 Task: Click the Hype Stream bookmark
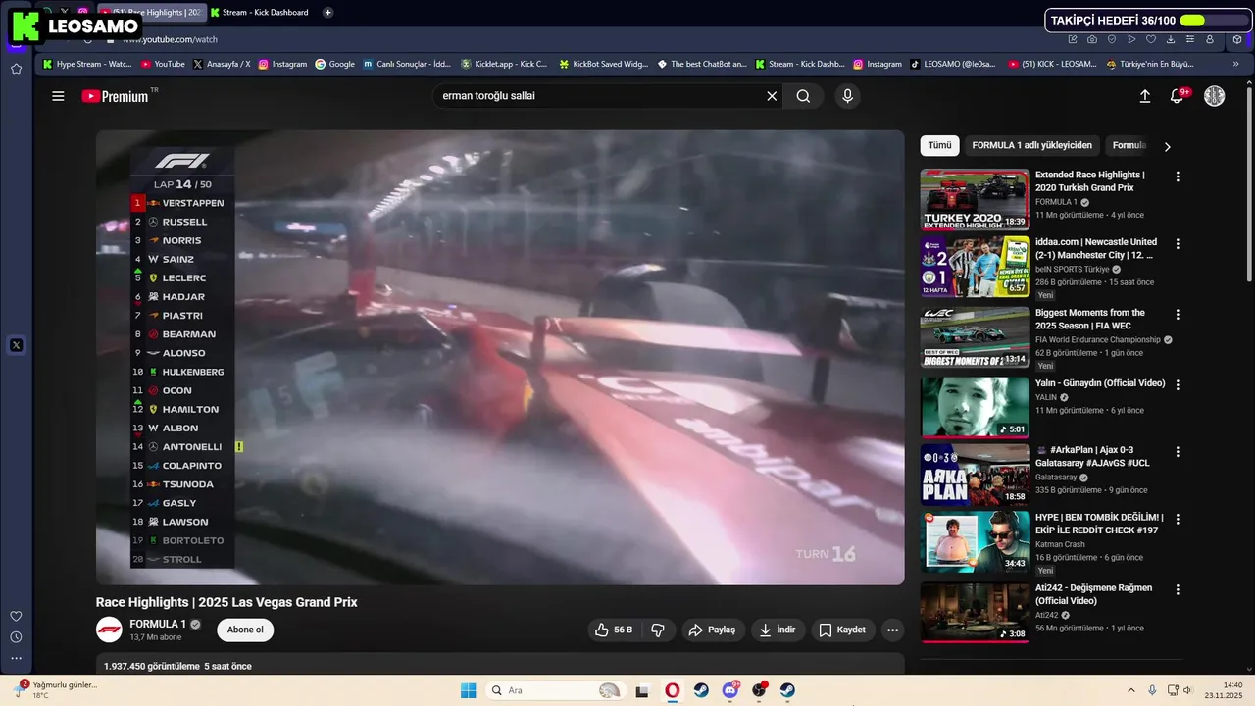pyautogui.click(x=86, y=64)
